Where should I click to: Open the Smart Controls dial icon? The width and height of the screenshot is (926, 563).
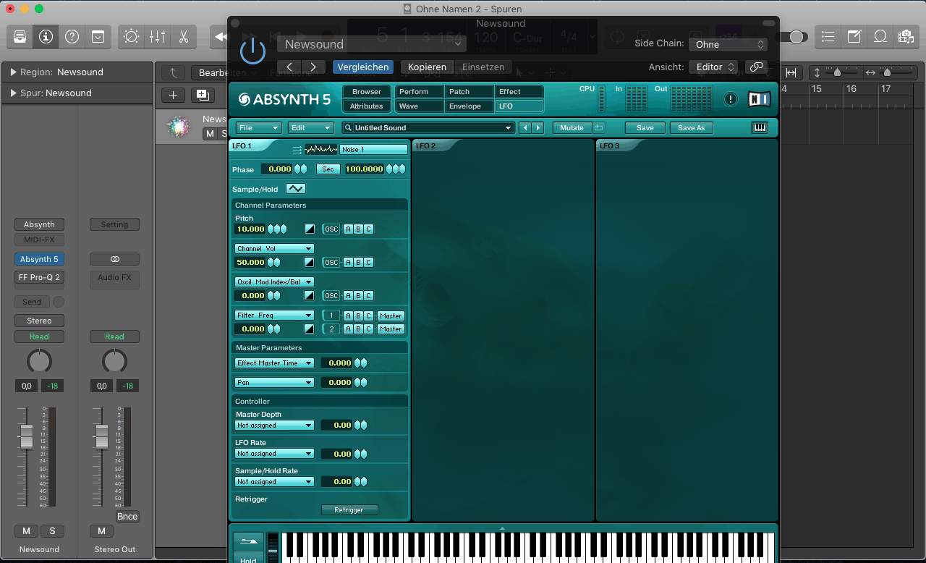pyautogui.click(x=131, y=36)
